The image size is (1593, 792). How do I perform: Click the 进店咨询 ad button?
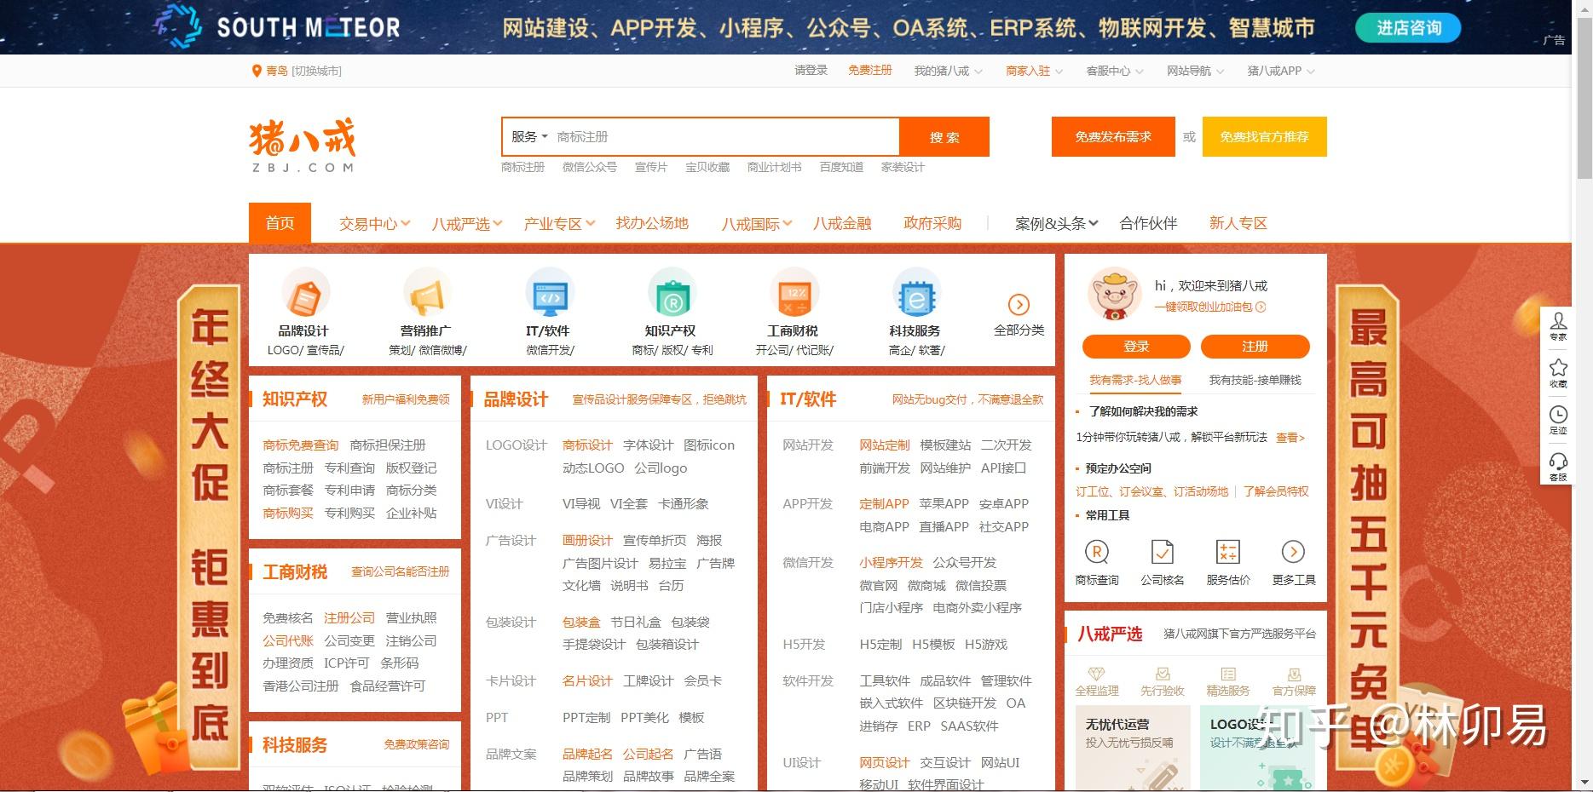click(x=1408, y=27)
